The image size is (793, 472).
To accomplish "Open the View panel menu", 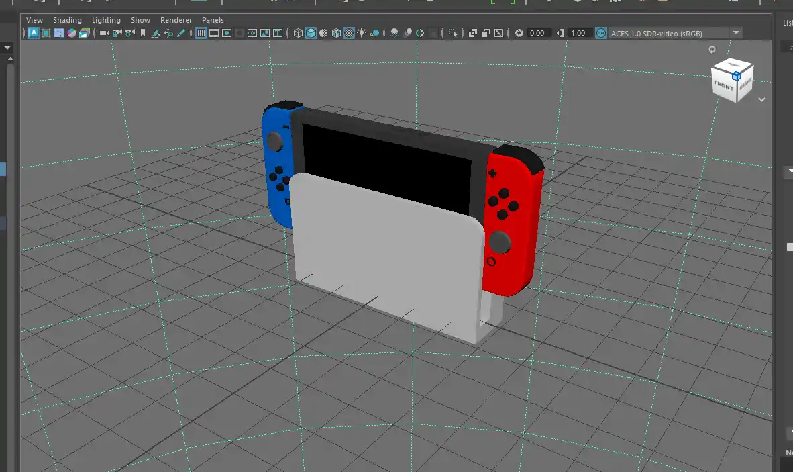I will click(34, 20).
